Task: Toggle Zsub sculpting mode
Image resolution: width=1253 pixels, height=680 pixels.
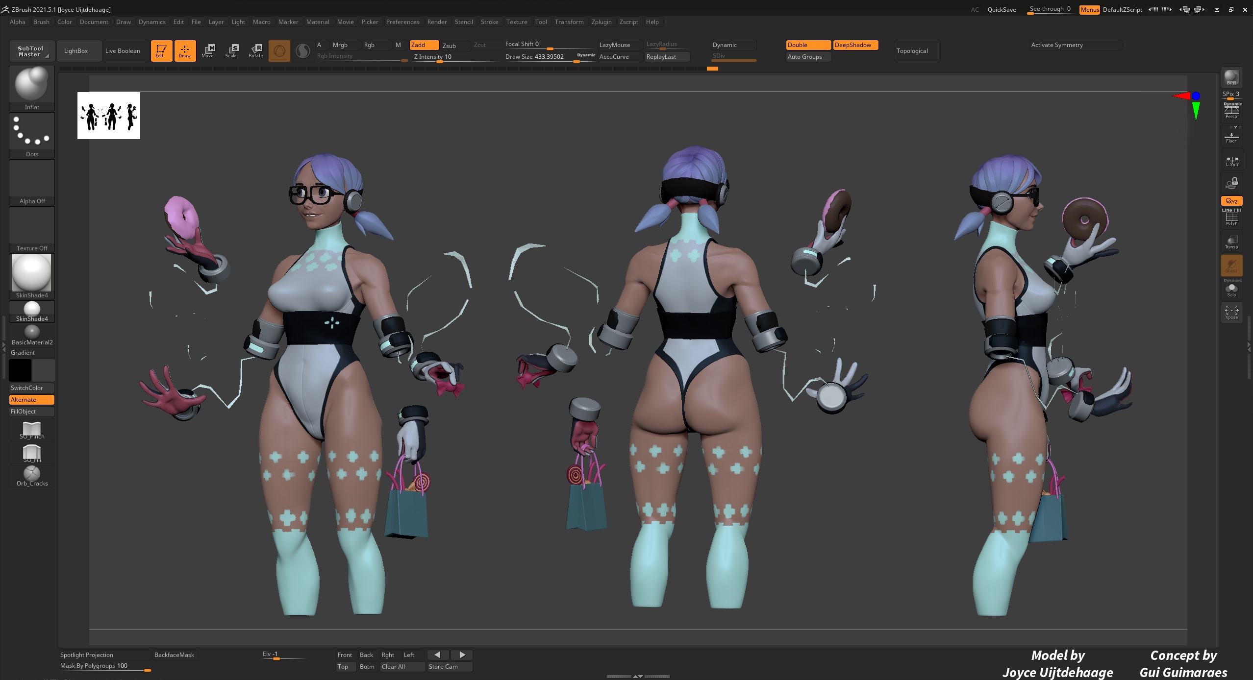Action: [x=455, y=45]
